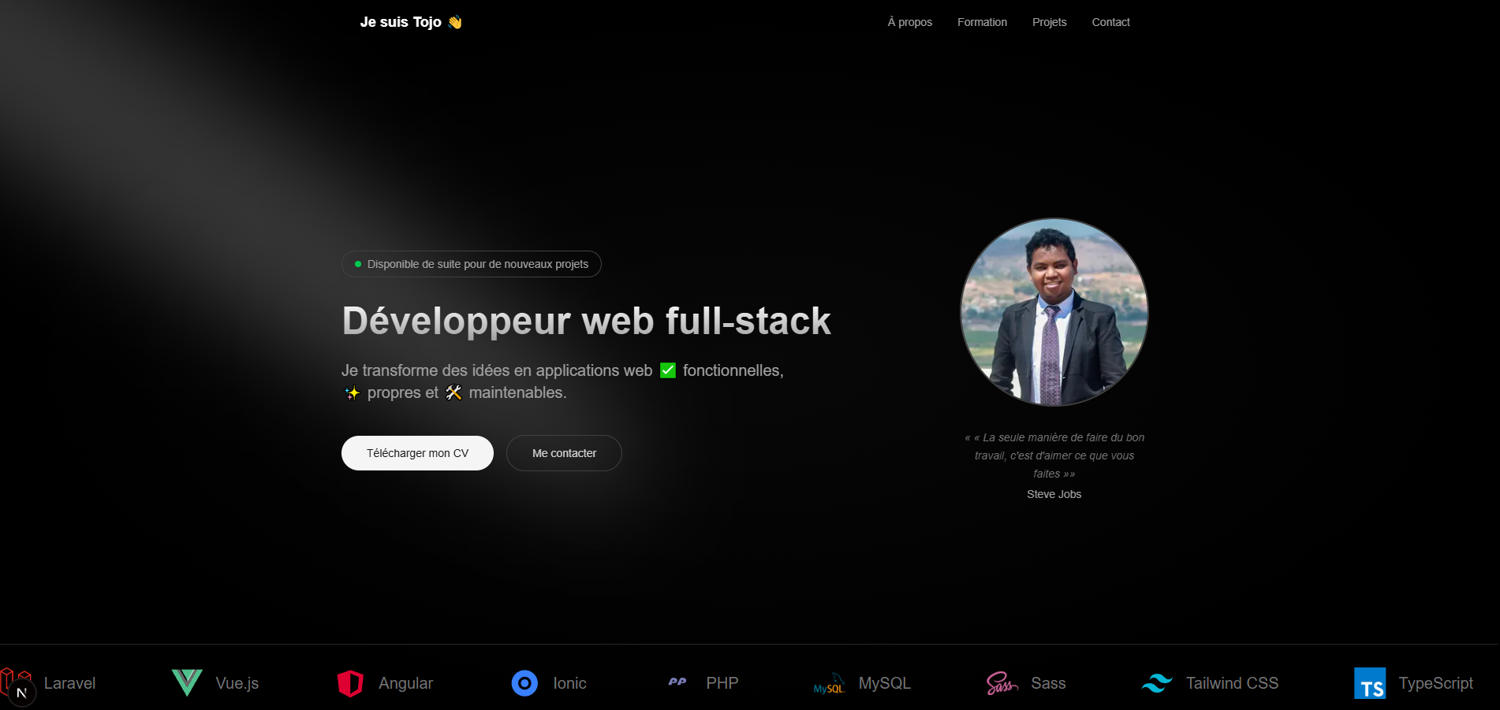Click the Steve Jobs attribution text
This screenshot has height=710, width=1500.
pos(1054,494)
